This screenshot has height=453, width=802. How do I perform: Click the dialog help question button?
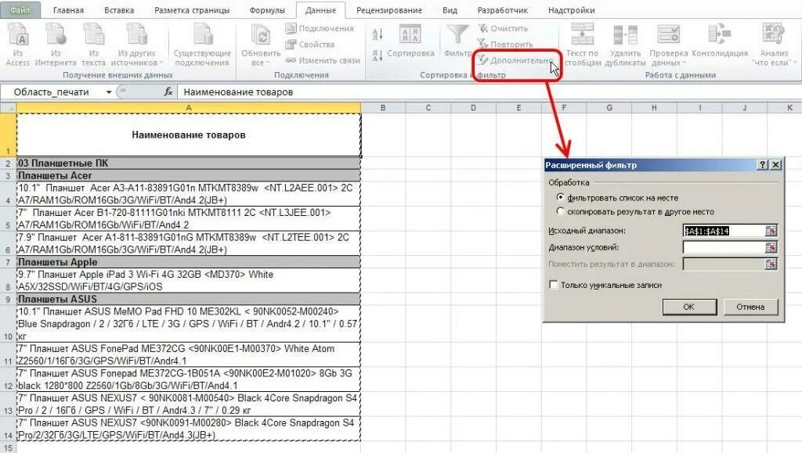[x=763, y=164]
